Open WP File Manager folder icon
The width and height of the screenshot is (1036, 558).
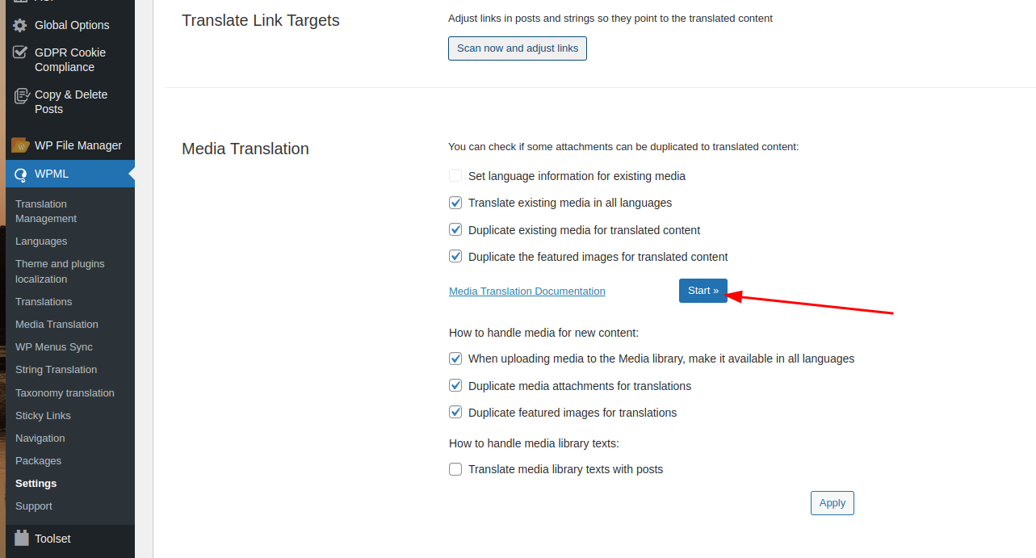tap(20, 145)
